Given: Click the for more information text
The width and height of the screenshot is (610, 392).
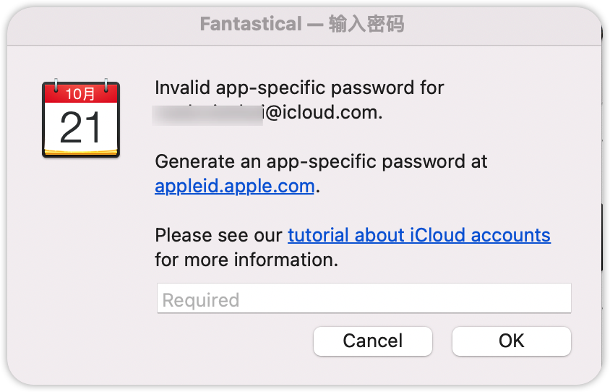Looking at the screenshot, I should (246, 260).
